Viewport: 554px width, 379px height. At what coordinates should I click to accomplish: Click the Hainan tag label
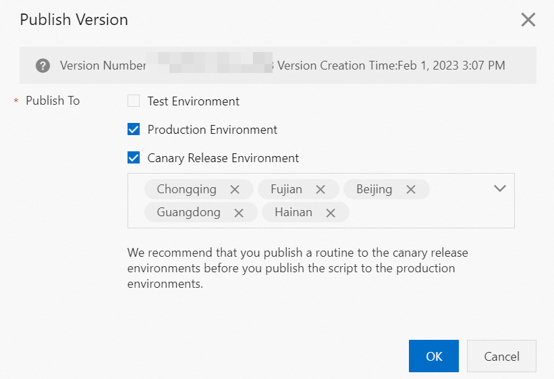point(294,213)
